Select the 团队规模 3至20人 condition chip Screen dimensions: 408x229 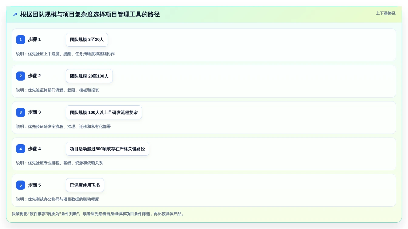(x=87, y=40)
